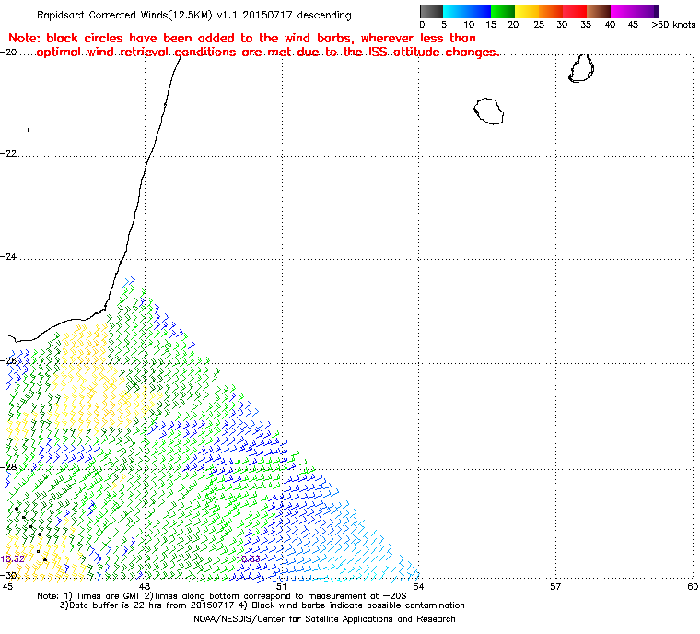Image resolution: width=700 pixels, height=634 pixels.
Task: Click the '35' label under the color bar
Action: click(x=586, y=25)
